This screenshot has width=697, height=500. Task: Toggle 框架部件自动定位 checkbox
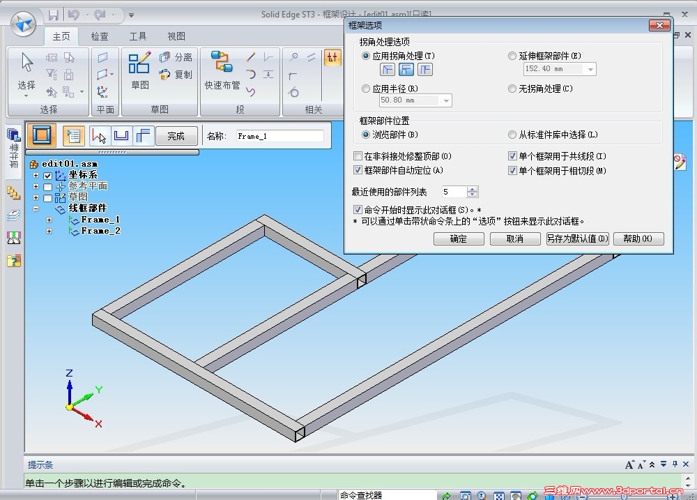pos(358,170)
